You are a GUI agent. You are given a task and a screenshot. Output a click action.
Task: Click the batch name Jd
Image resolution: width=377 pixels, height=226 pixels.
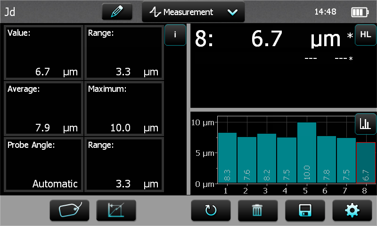[10, 12]
